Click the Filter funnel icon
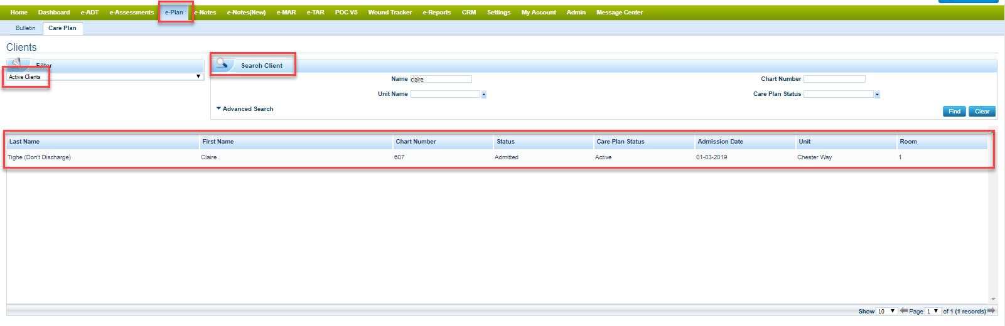 (x=19, y=63)
